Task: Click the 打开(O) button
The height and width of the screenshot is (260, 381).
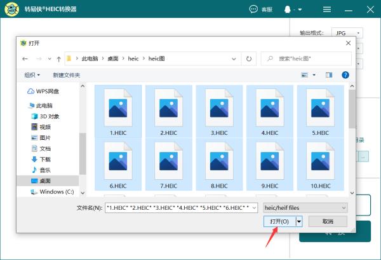Action: pyautogui.click(x=279, y=221)
